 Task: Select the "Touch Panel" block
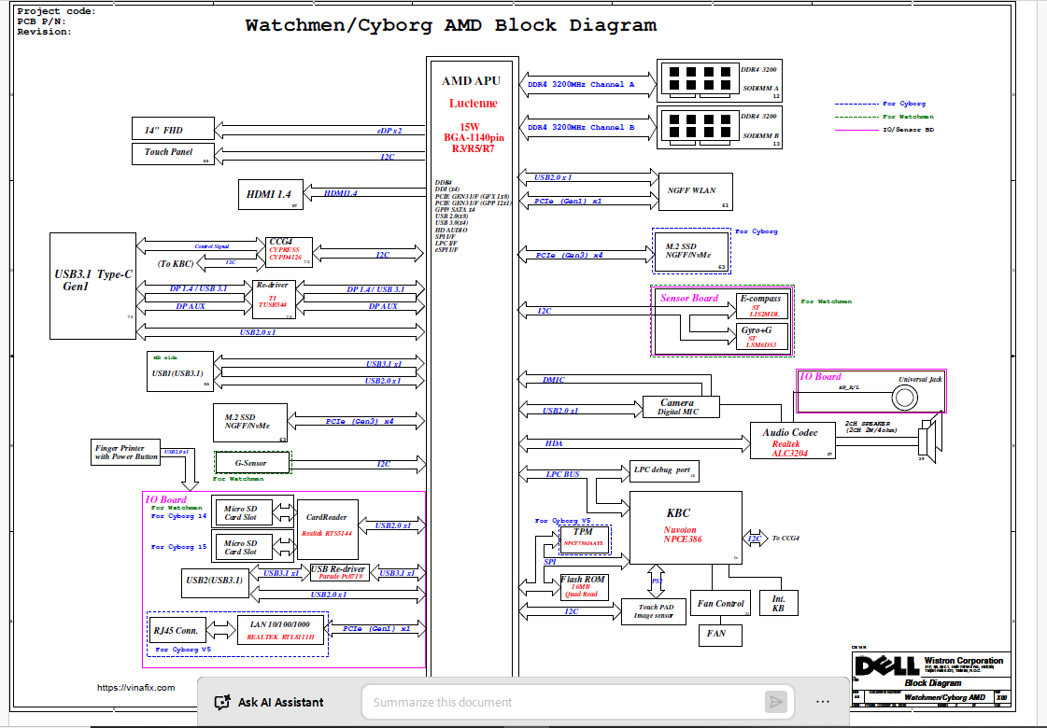click(x=173, y=153)
